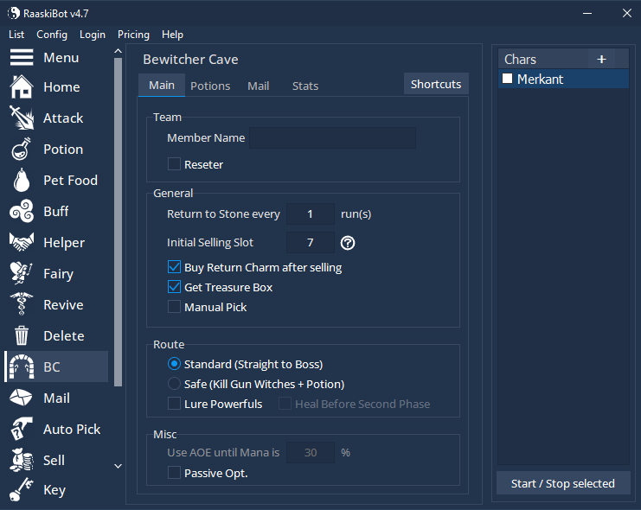Click the sidebar scroll down arrow
The width and height of the screenshot is (641, 510).
point(119,466)
